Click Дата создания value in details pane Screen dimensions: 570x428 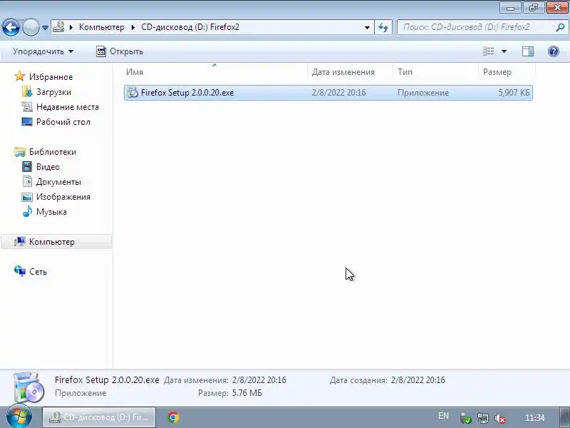(x=418, y=380)
